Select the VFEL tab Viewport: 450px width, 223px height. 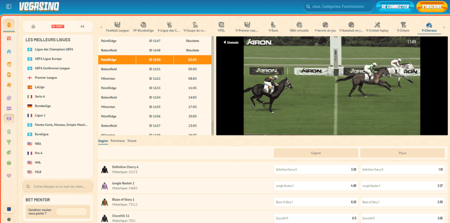(221, 27)
